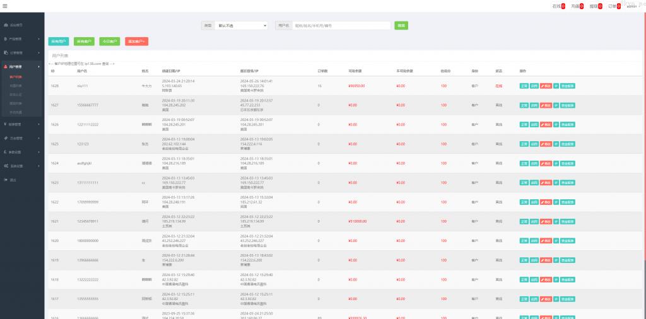
Task: Open the parameter settings sidebar menu
Action: (x=21, y=152)
